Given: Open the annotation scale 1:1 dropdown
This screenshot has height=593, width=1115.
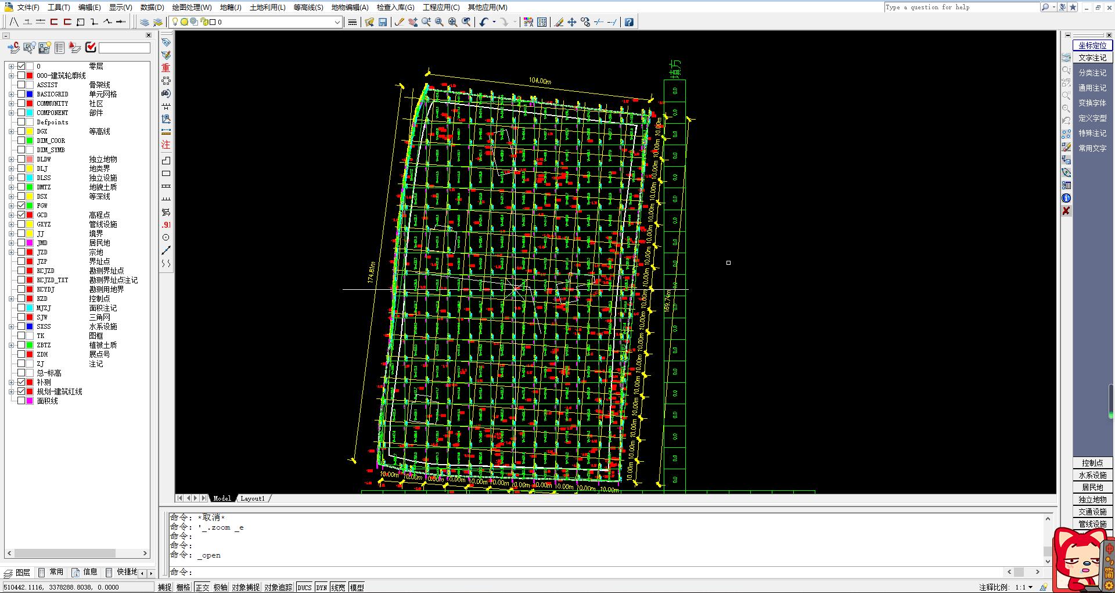Looking at the screenshot, I should coord(1031,587).
